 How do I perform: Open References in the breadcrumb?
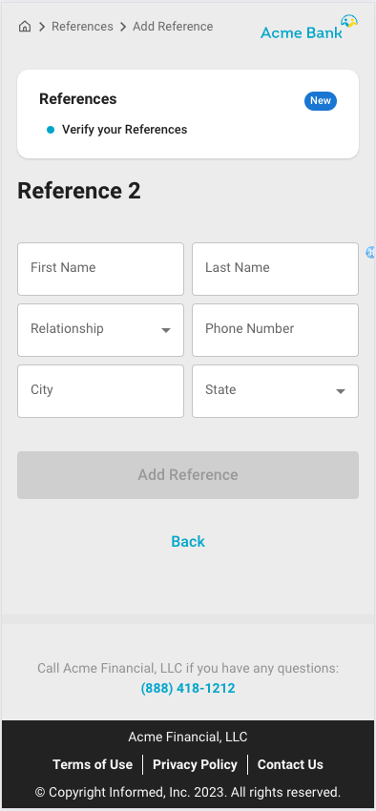(82, 27)
